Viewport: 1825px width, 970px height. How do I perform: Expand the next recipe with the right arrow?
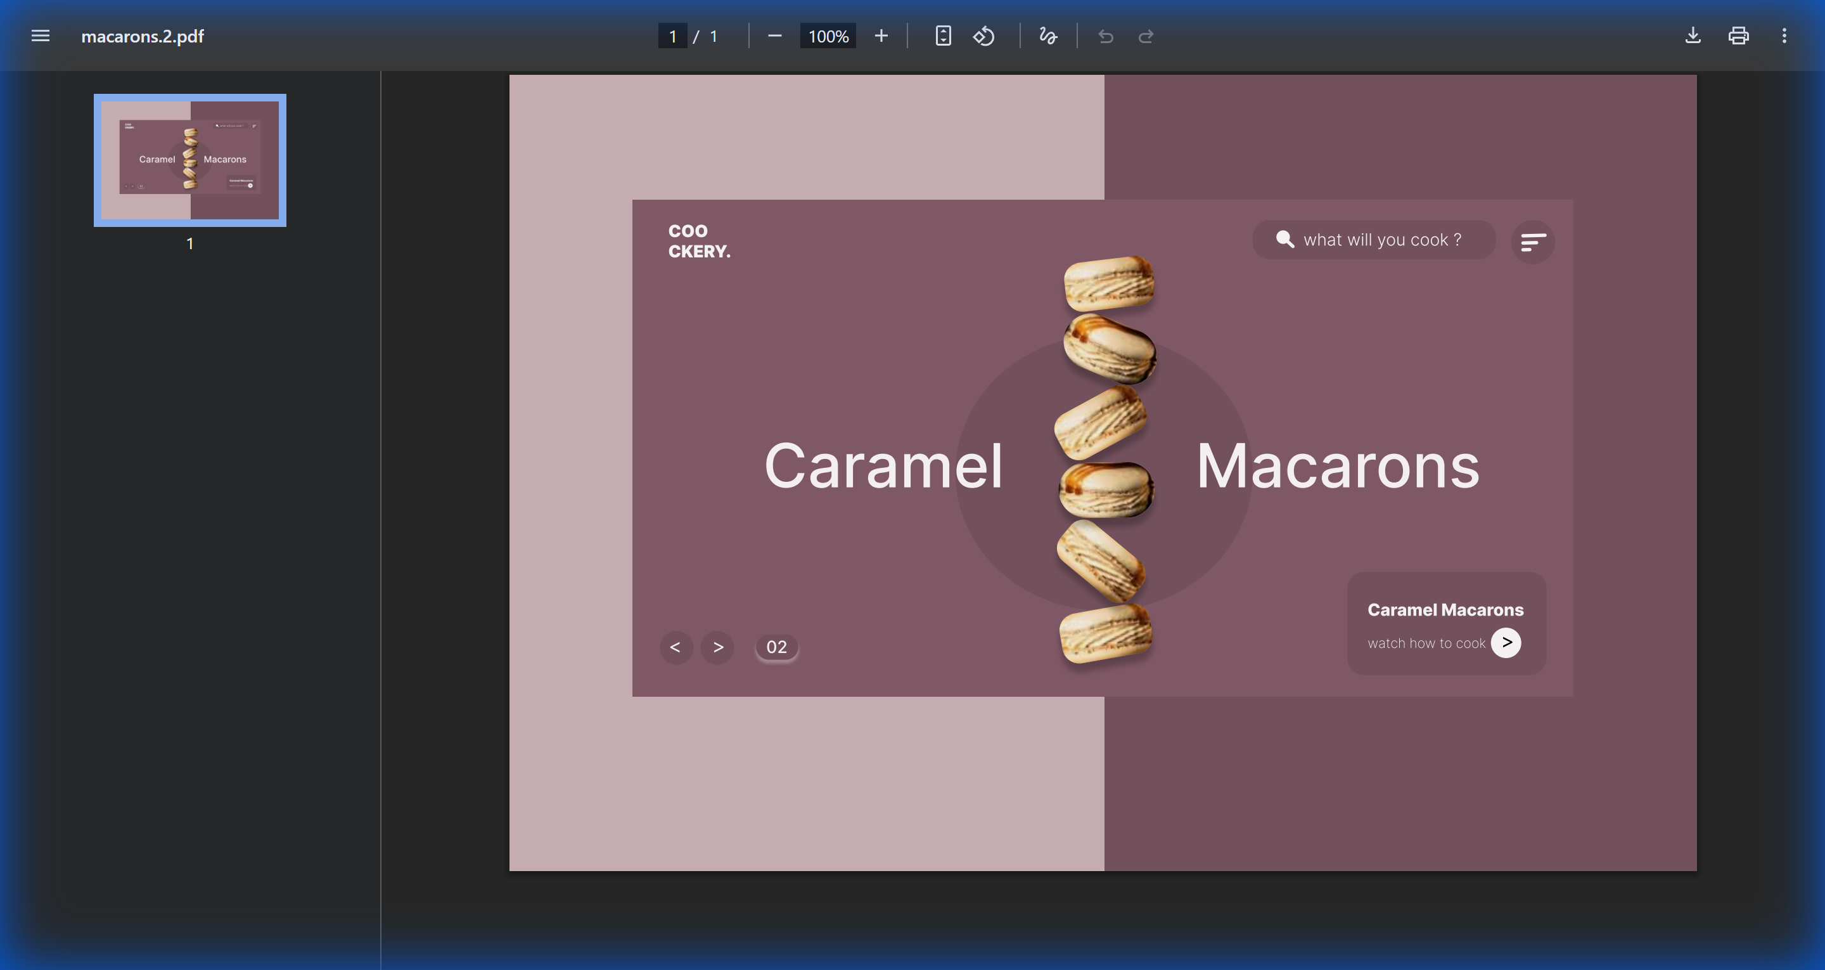click(718, 647)
